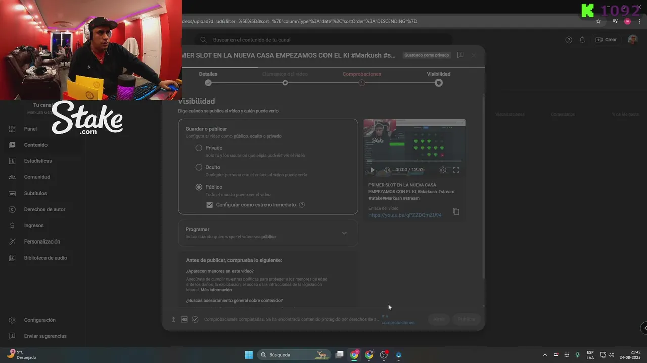Open Configuración at the sidebar bottom

coord(39,320)
